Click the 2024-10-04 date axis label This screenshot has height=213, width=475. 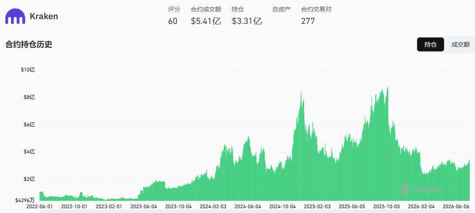[283, 206]
